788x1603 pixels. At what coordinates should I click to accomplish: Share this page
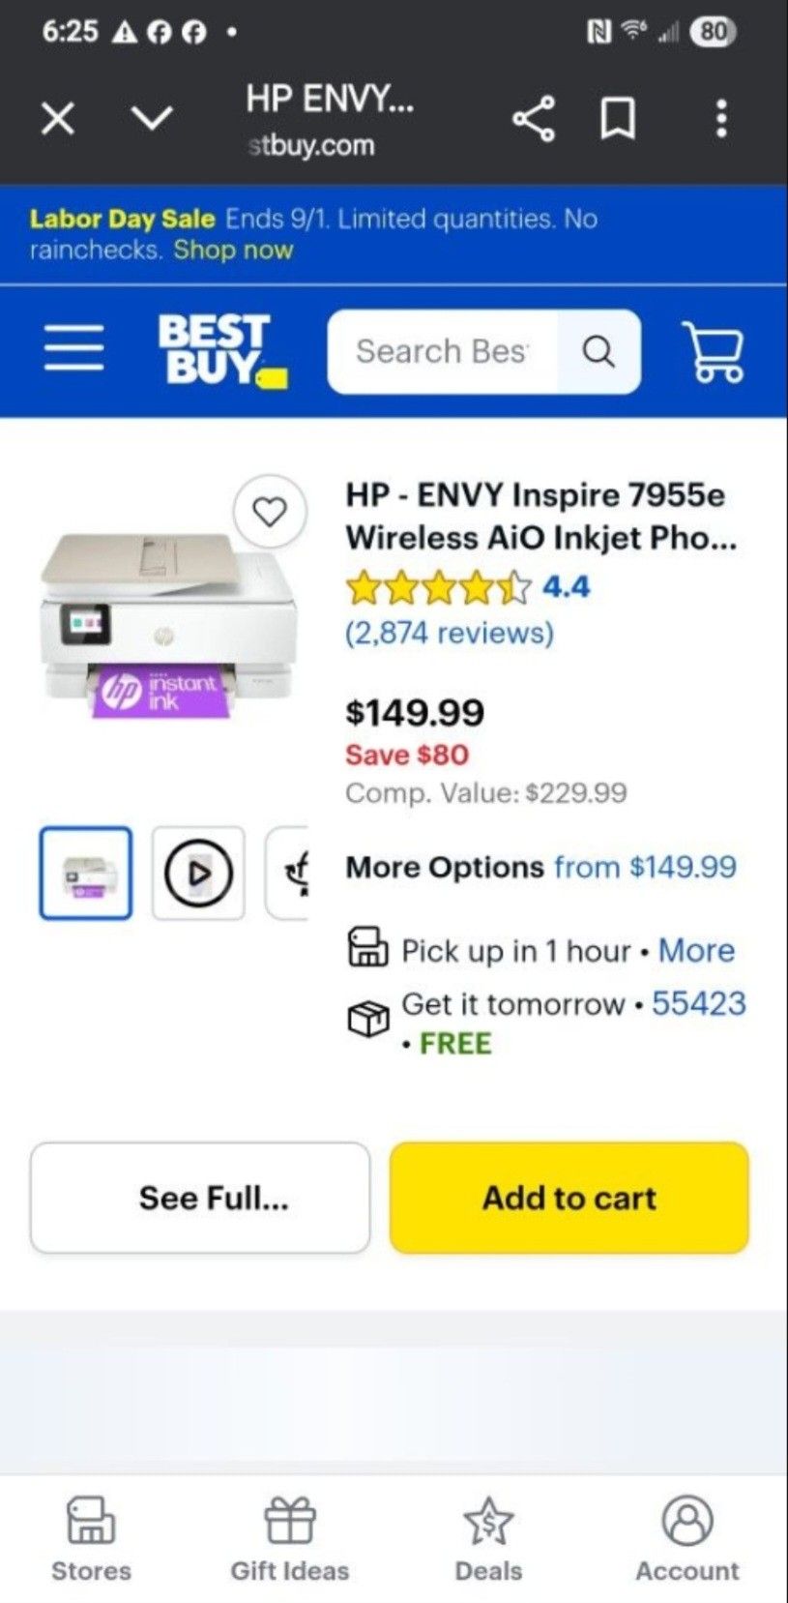[534, 119]
